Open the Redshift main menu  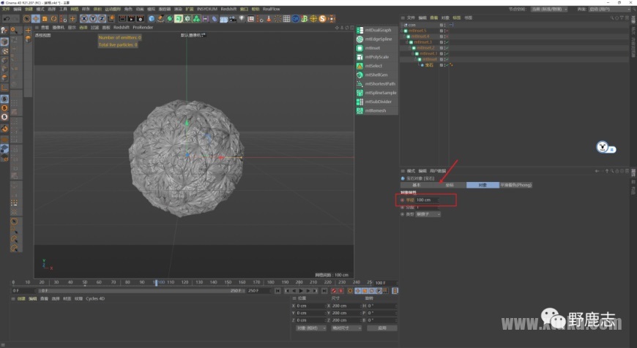228,9
